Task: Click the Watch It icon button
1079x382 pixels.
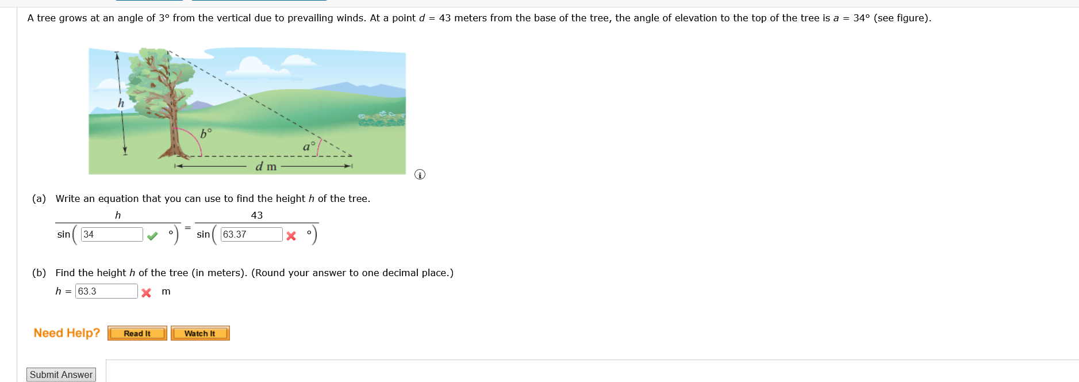Action: tap(199, 333)
